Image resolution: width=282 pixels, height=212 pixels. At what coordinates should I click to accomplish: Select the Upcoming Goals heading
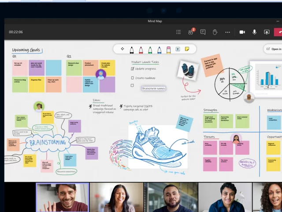(26, 50)
